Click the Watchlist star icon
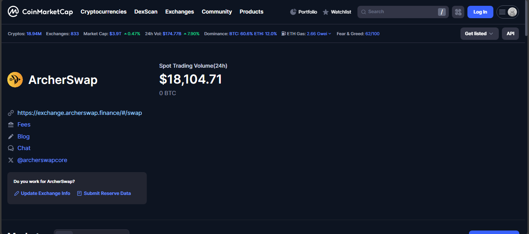 point(326,12)
